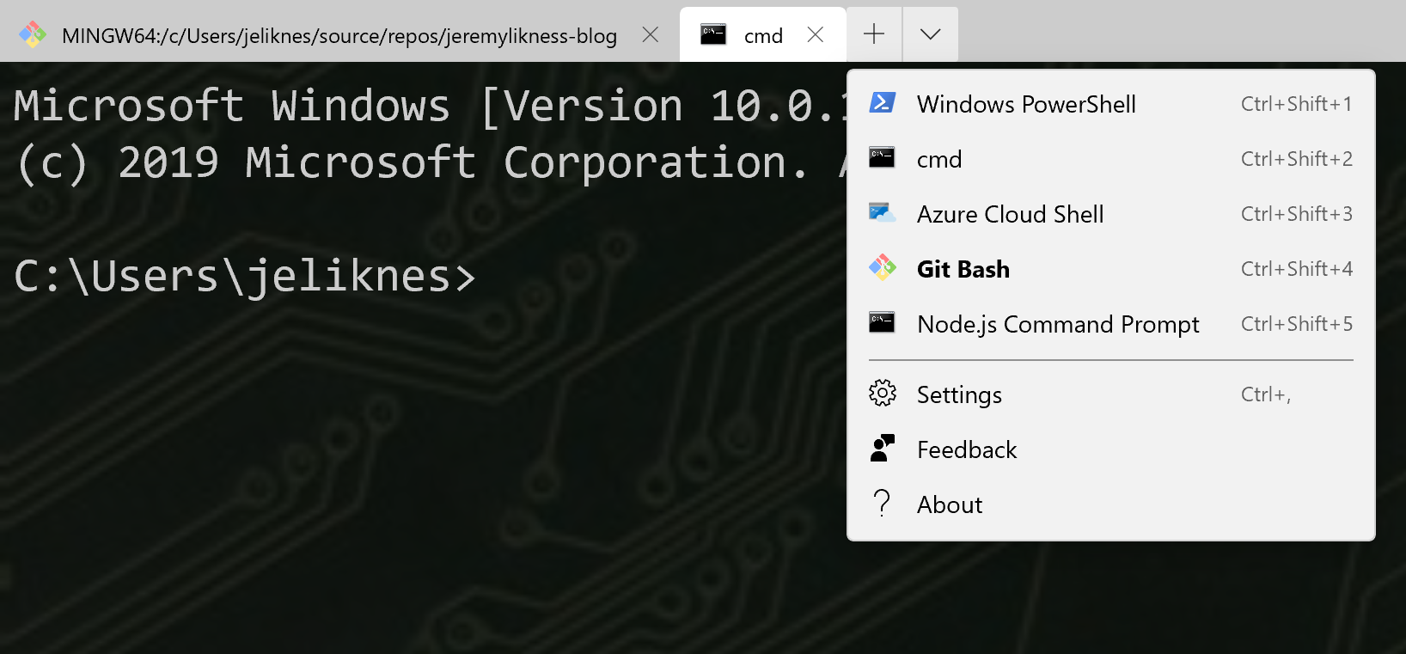Close the MINGW64 jeremylikness-blog tab
Viewport: 1406px width, 654px height.
[651, 34]
